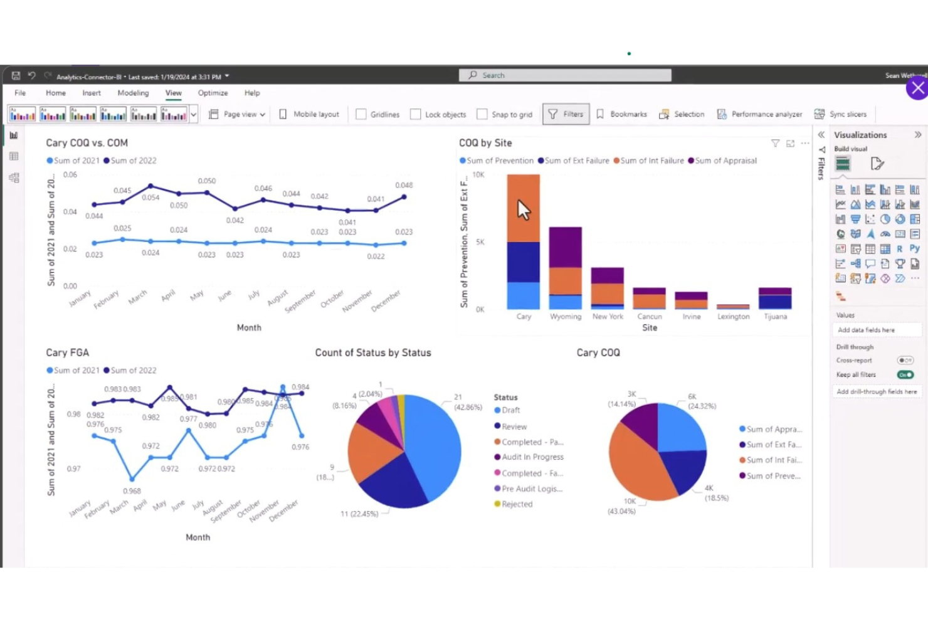928x619 pixels.
Task: Select the Donut chart visual
Action: pyautogui.click(x=900, y=219)
